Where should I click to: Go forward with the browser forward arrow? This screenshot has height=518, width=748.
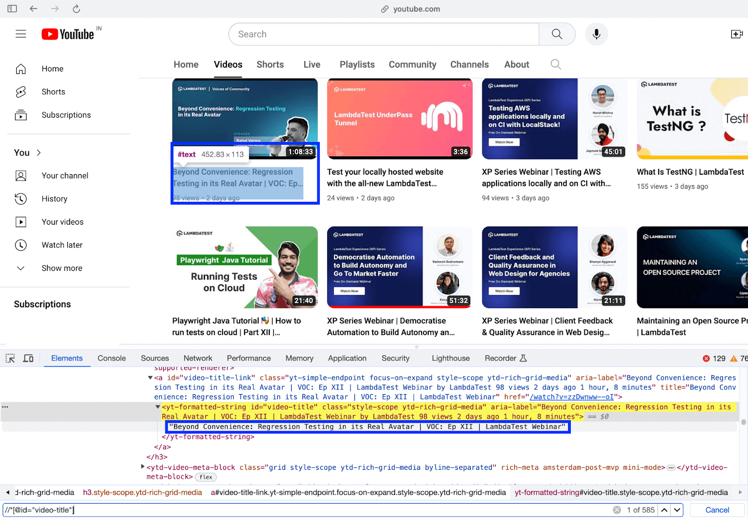click(x=55, y=9)
